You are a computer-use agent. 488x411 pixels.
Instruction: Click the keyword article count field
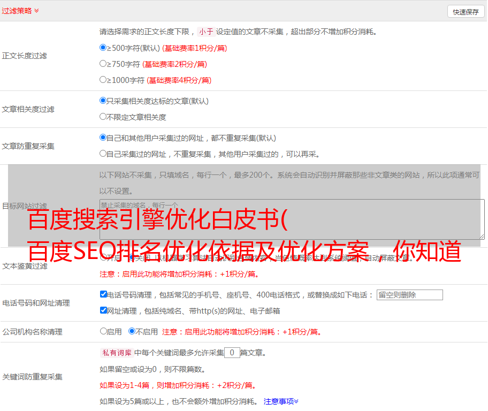[232, 353]
